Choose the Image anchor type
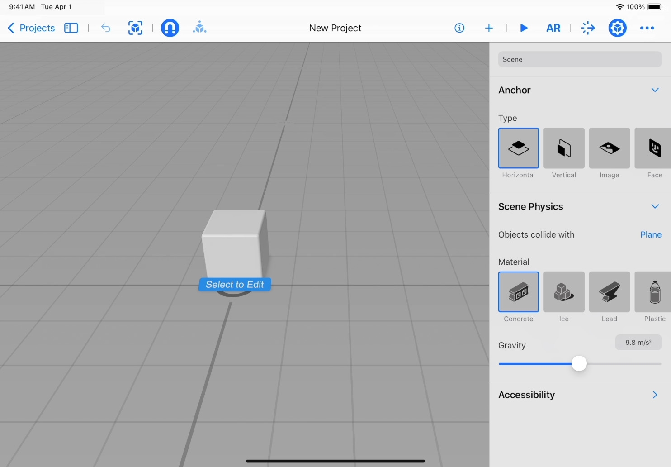The width and height of the screenshot is (671, 467). (609, 148)
